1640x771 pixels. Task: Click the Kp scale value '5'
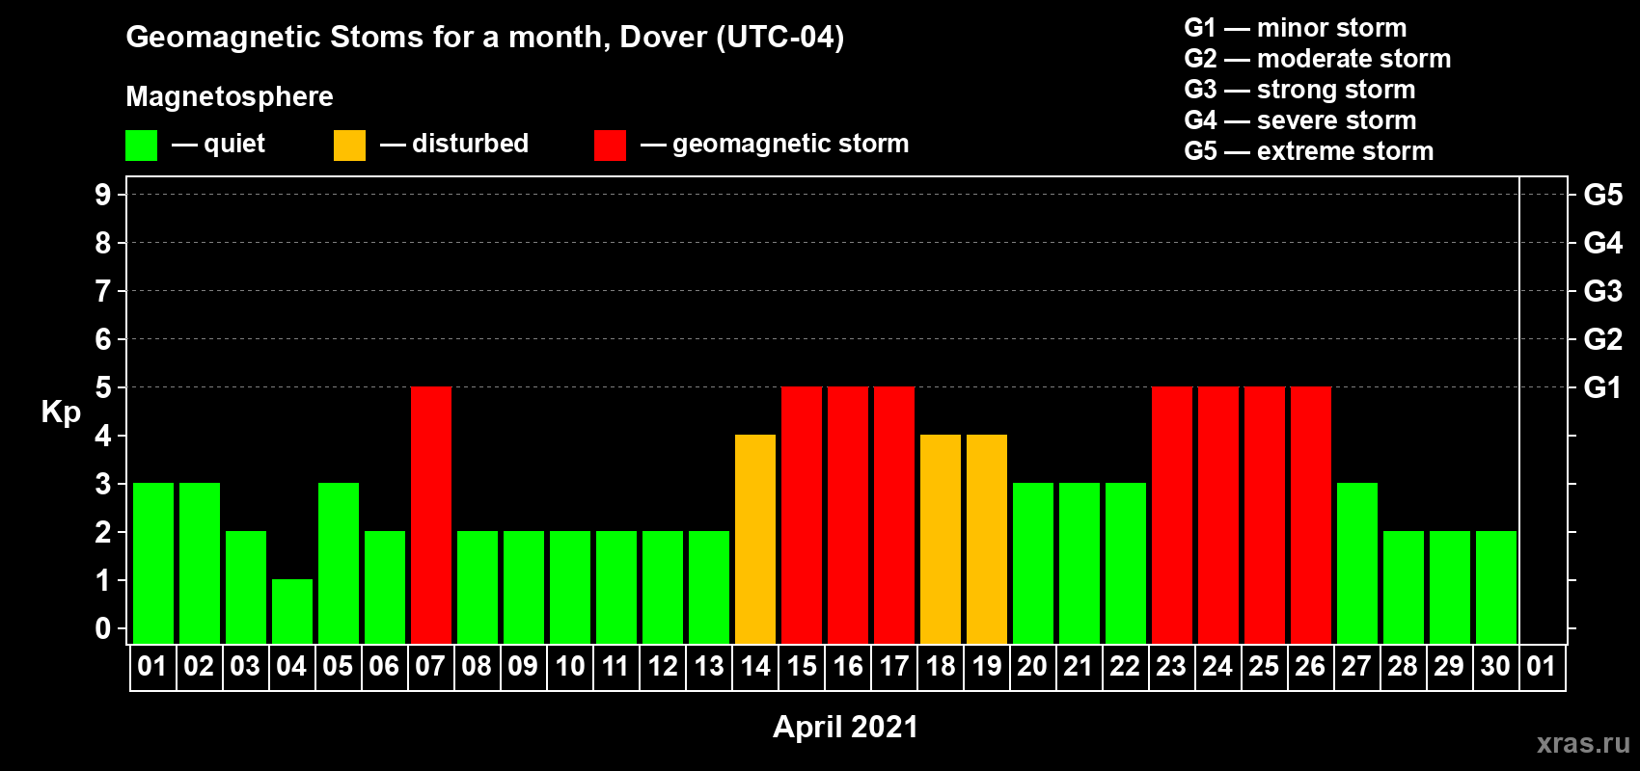point(103,387)
